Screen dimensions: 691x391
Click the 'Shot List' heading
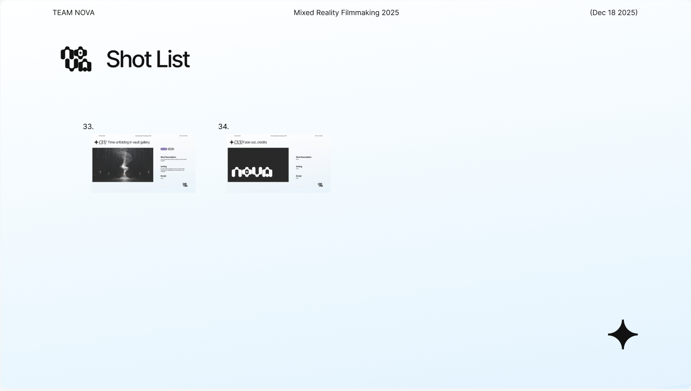coord(148,59)
